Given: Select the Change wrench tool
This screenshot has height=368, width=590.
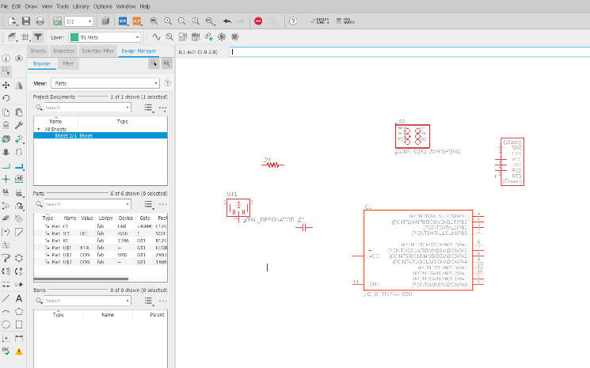Looking at the screenshot, I should (19, 125).
